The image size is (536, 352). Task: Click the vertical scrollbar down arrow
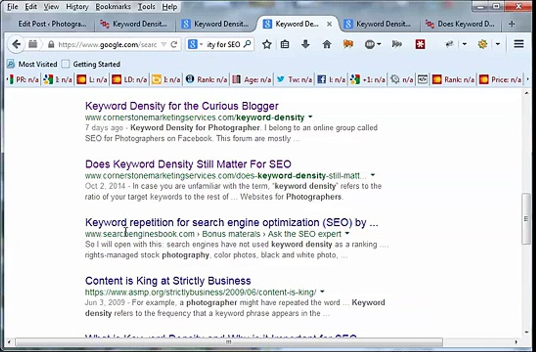pos(527,332)
